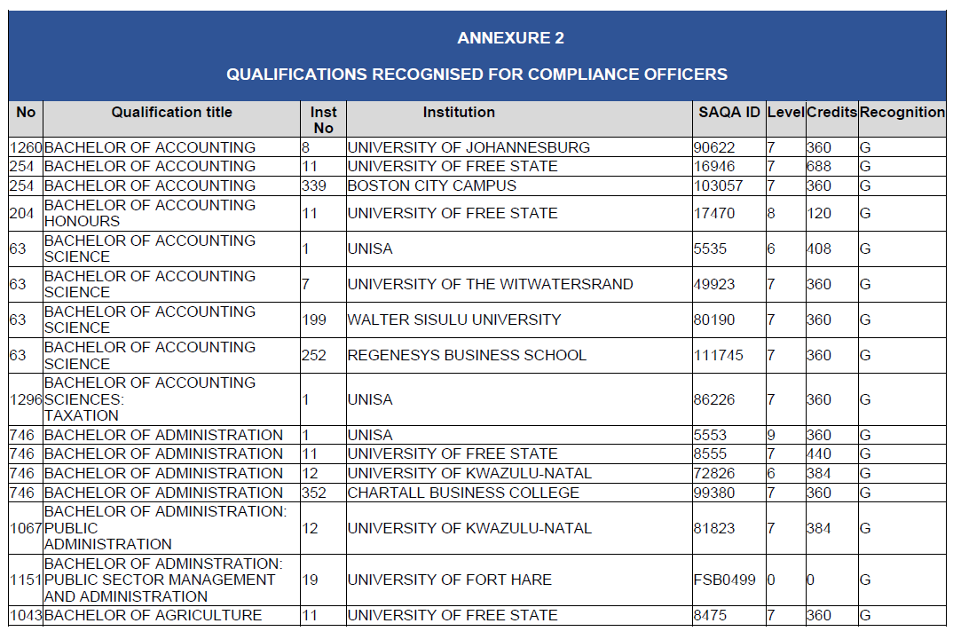Viewport: 953px width, 639px height.
Task: Click the Qualification title column header
Action: (x=171, y=113)
